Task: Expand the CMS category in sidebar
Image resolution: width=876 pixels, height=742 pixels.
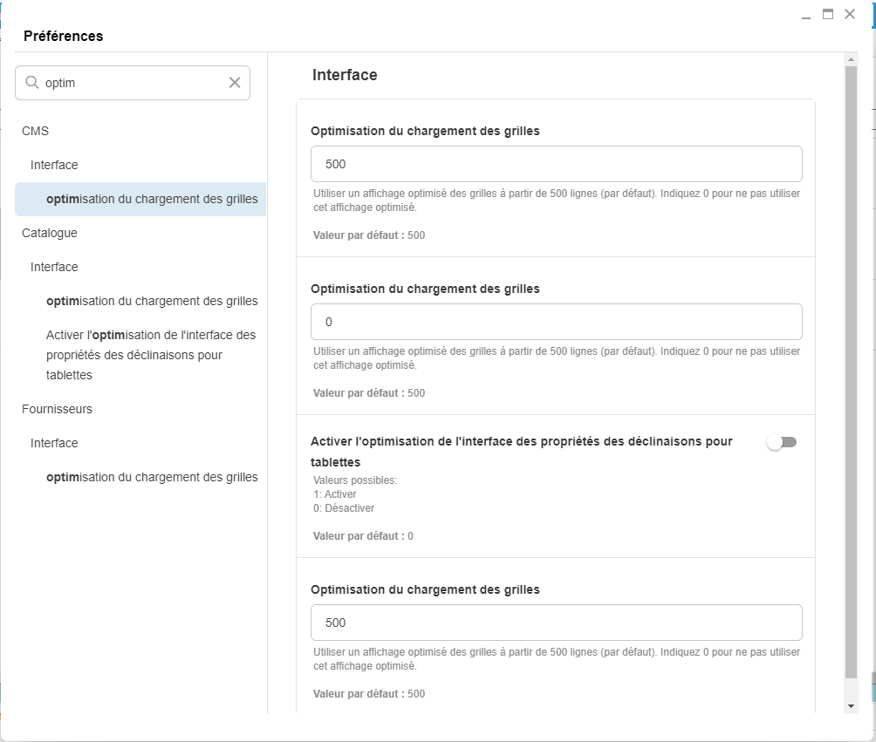Action: [x=35, y=131]
